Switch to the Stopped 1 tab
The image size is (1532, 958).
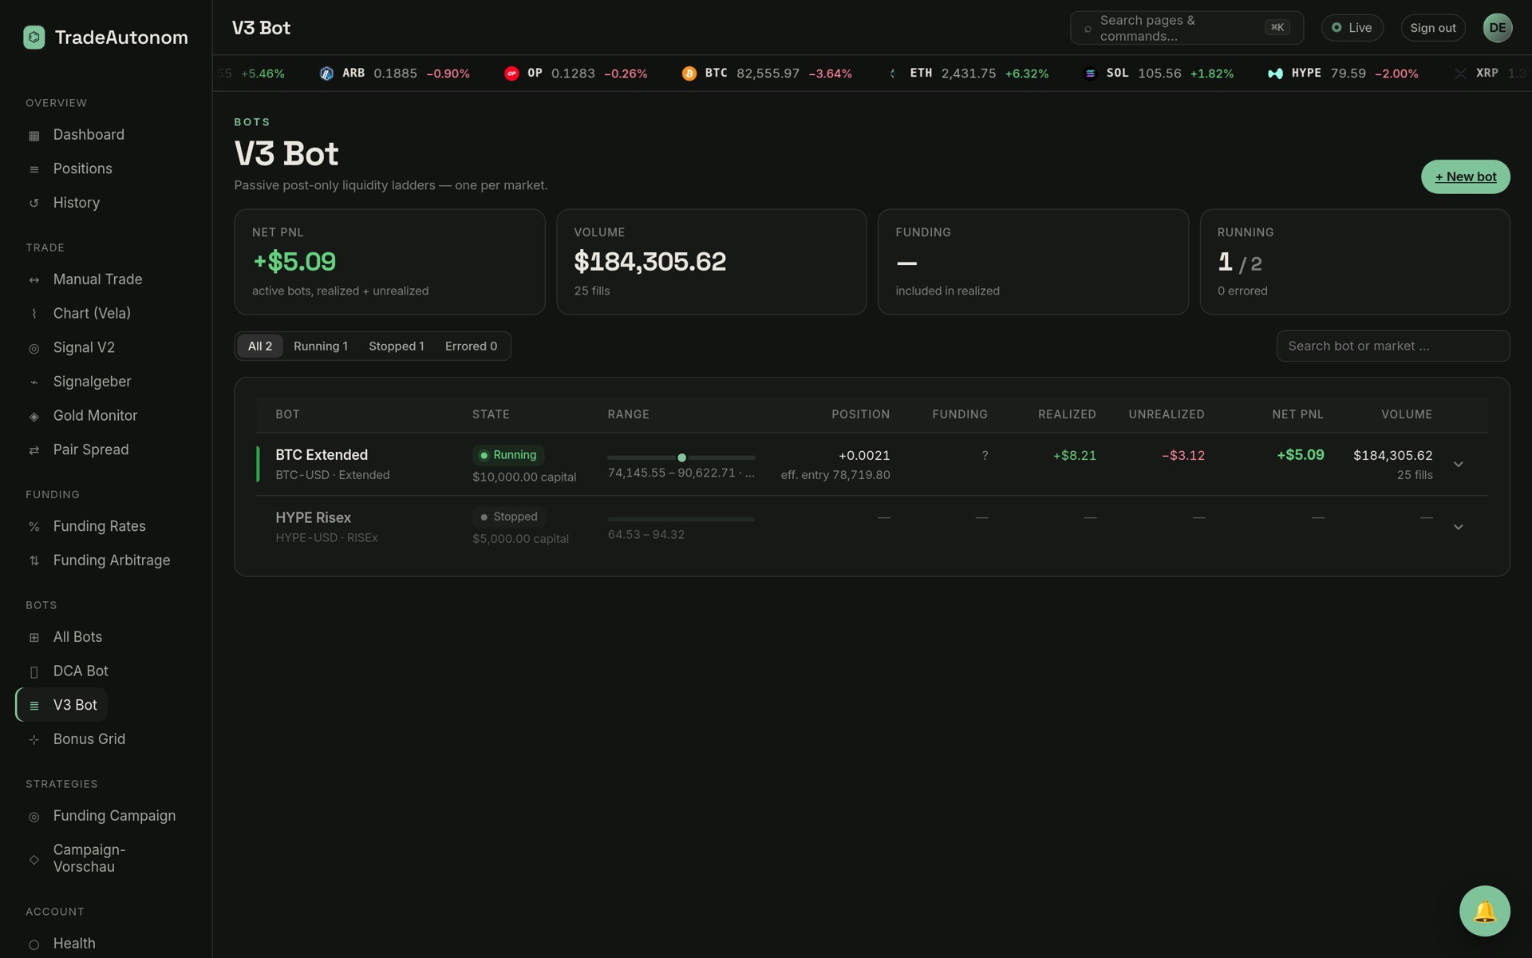coord(397,346)
